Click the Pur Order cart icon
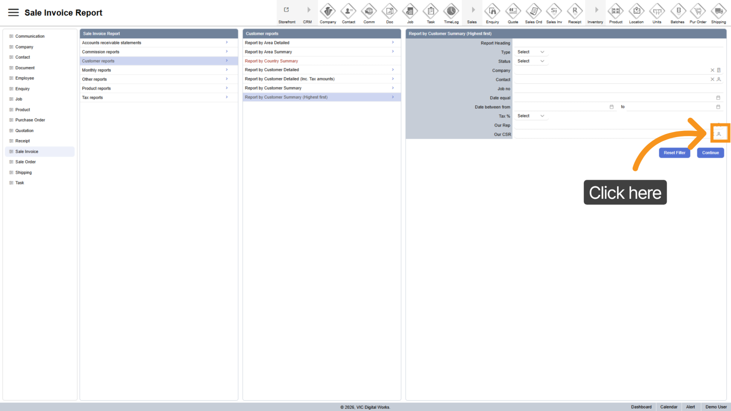The width and height of the screenshot is (731, 411). pyautogui.click(x=698, y=11)
